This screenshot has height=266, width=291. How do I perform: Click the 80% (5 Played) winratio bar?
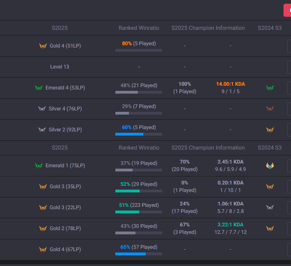click(x=139, y=50)
